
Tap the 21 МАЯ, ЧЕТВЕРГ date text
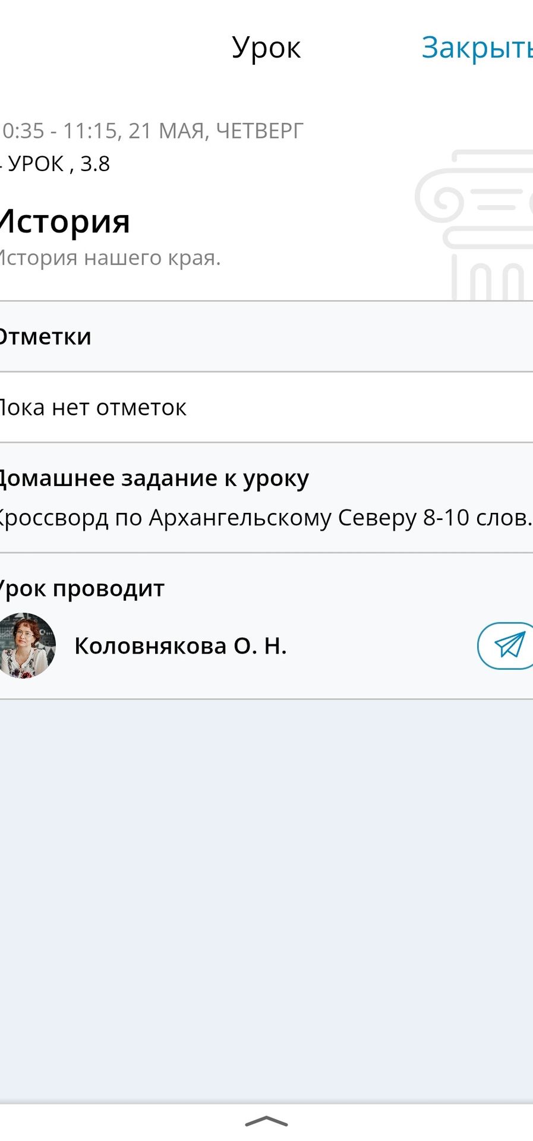216,131
